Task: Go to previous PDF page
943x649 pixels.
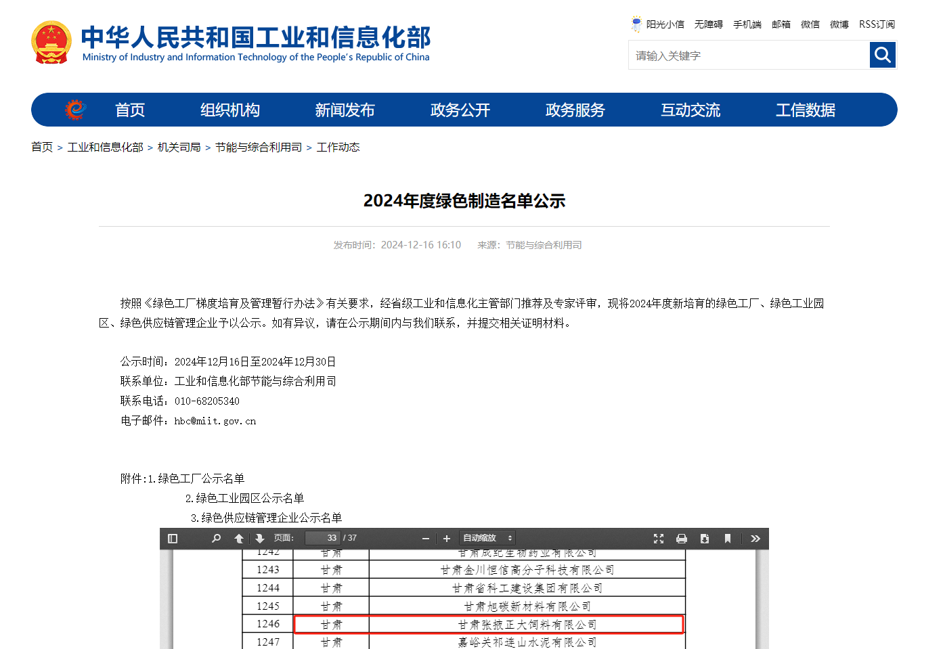Action: click(239, 539)
